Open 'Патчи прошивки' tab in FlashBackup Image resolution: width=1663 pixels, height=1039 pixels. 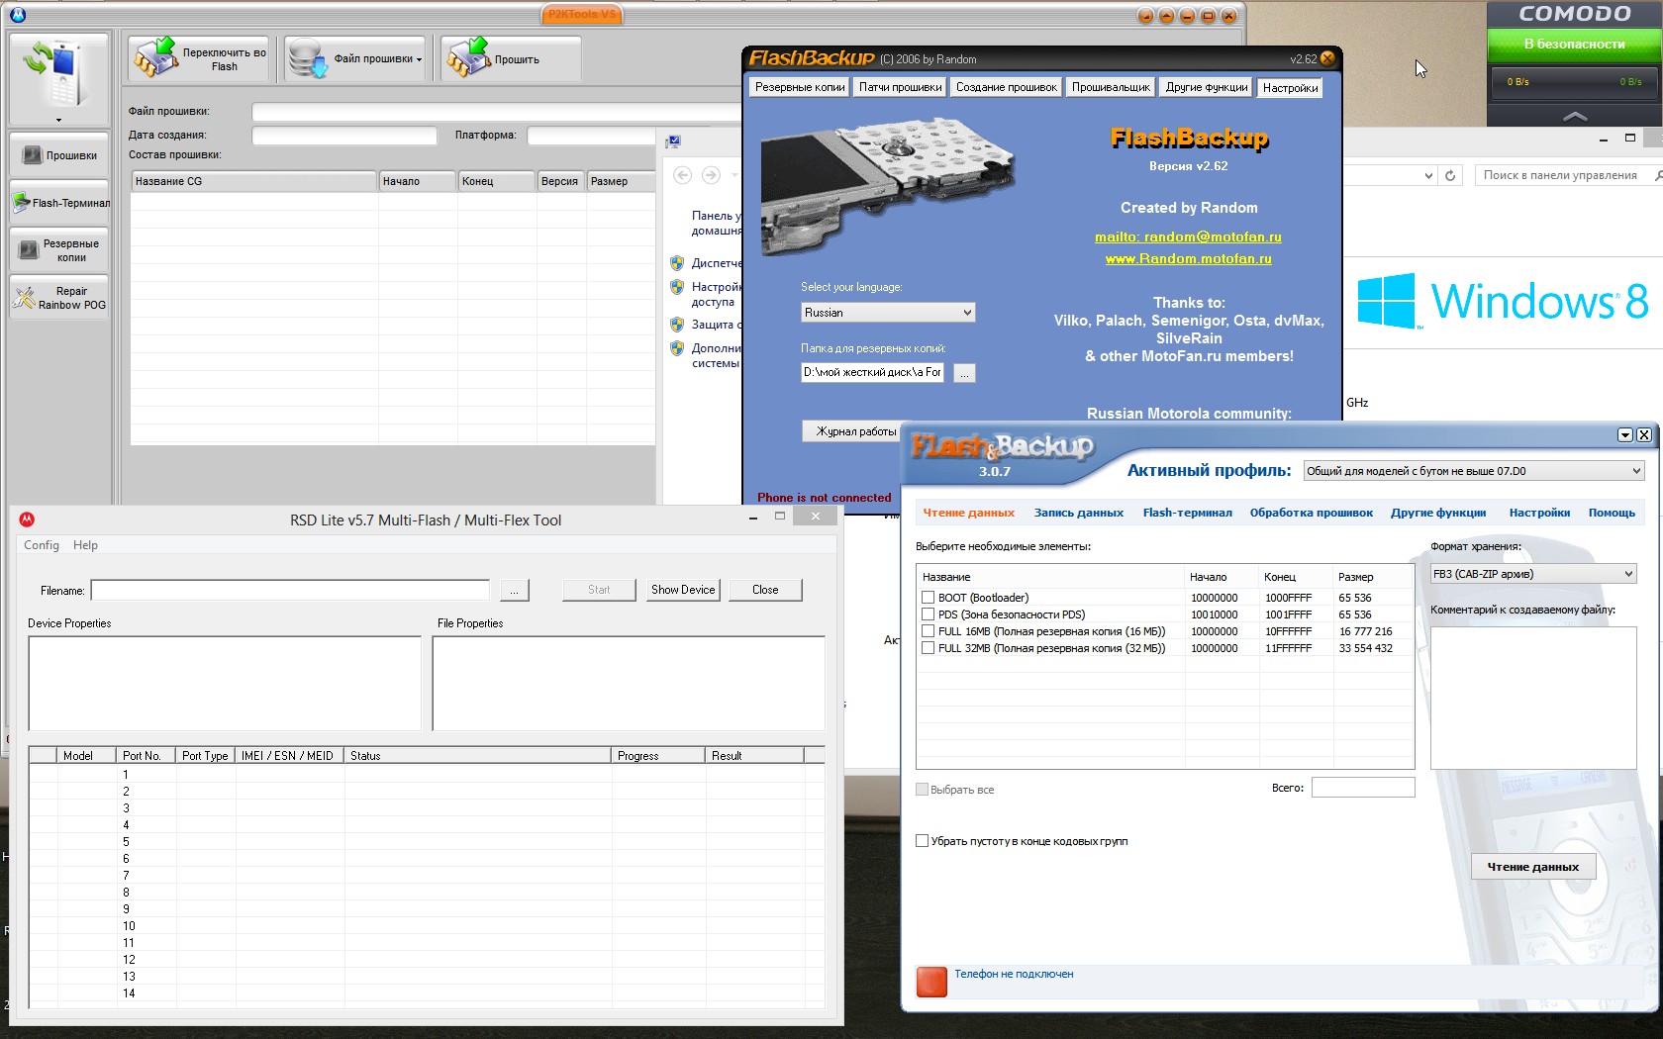(x=900, y=87)
